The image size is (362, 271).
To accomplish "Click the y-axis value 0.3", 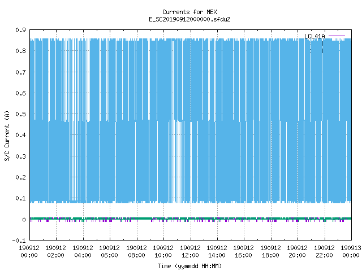I will point(20,156).
